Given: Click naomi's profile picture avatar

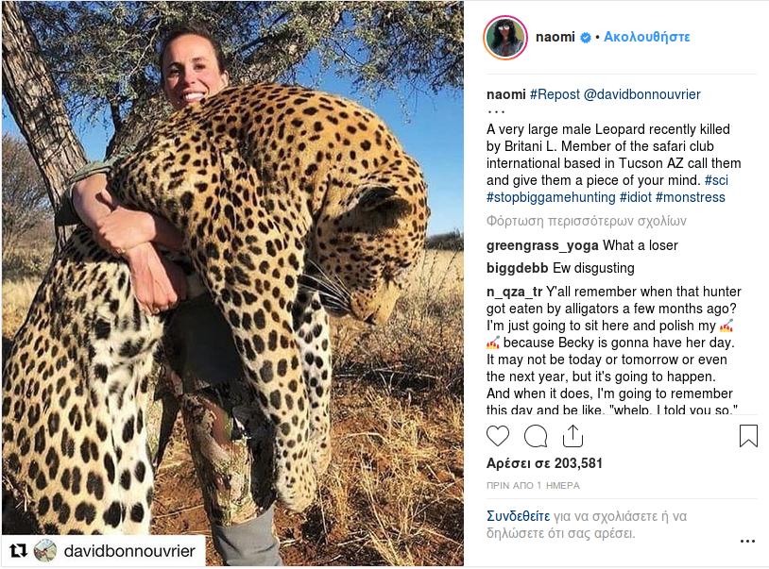Looking at the screenshot, I should [505, 38].
